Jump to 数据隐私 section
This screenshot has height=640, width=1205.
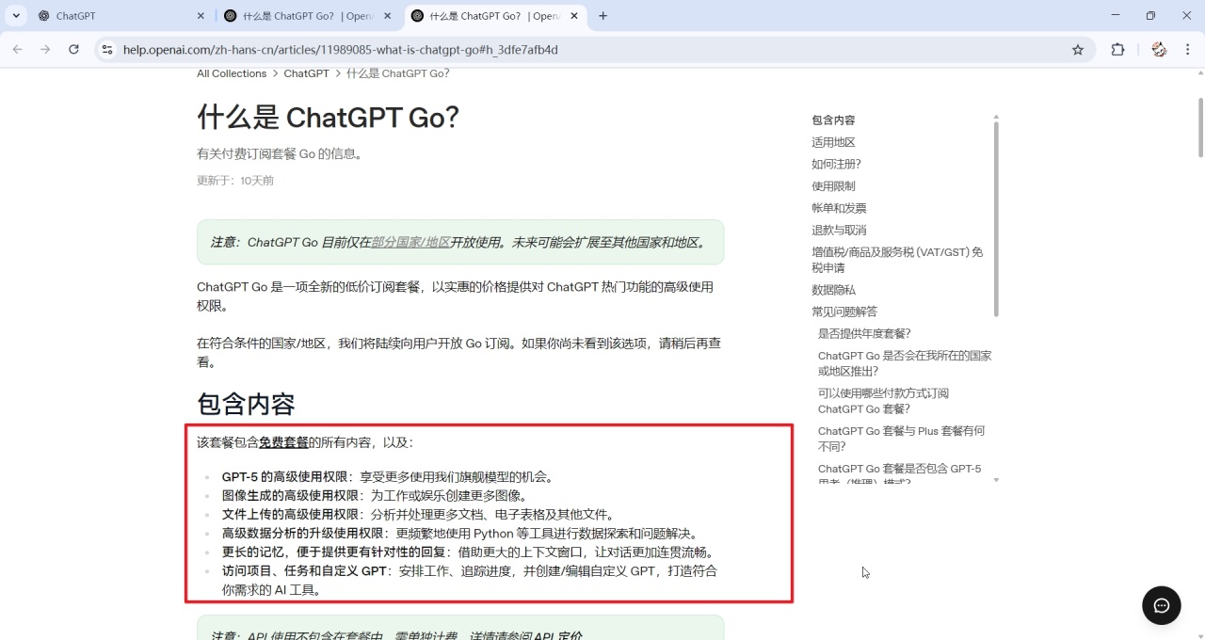[x=833, y=290]
